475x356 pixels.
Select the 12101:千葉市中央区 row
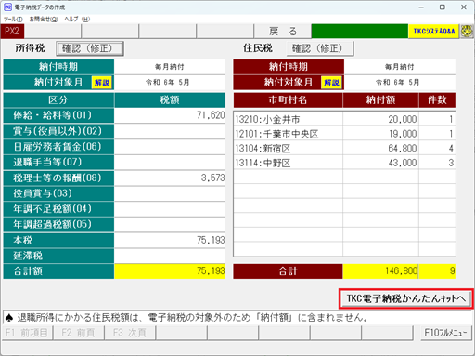click(x=344, y=134)
